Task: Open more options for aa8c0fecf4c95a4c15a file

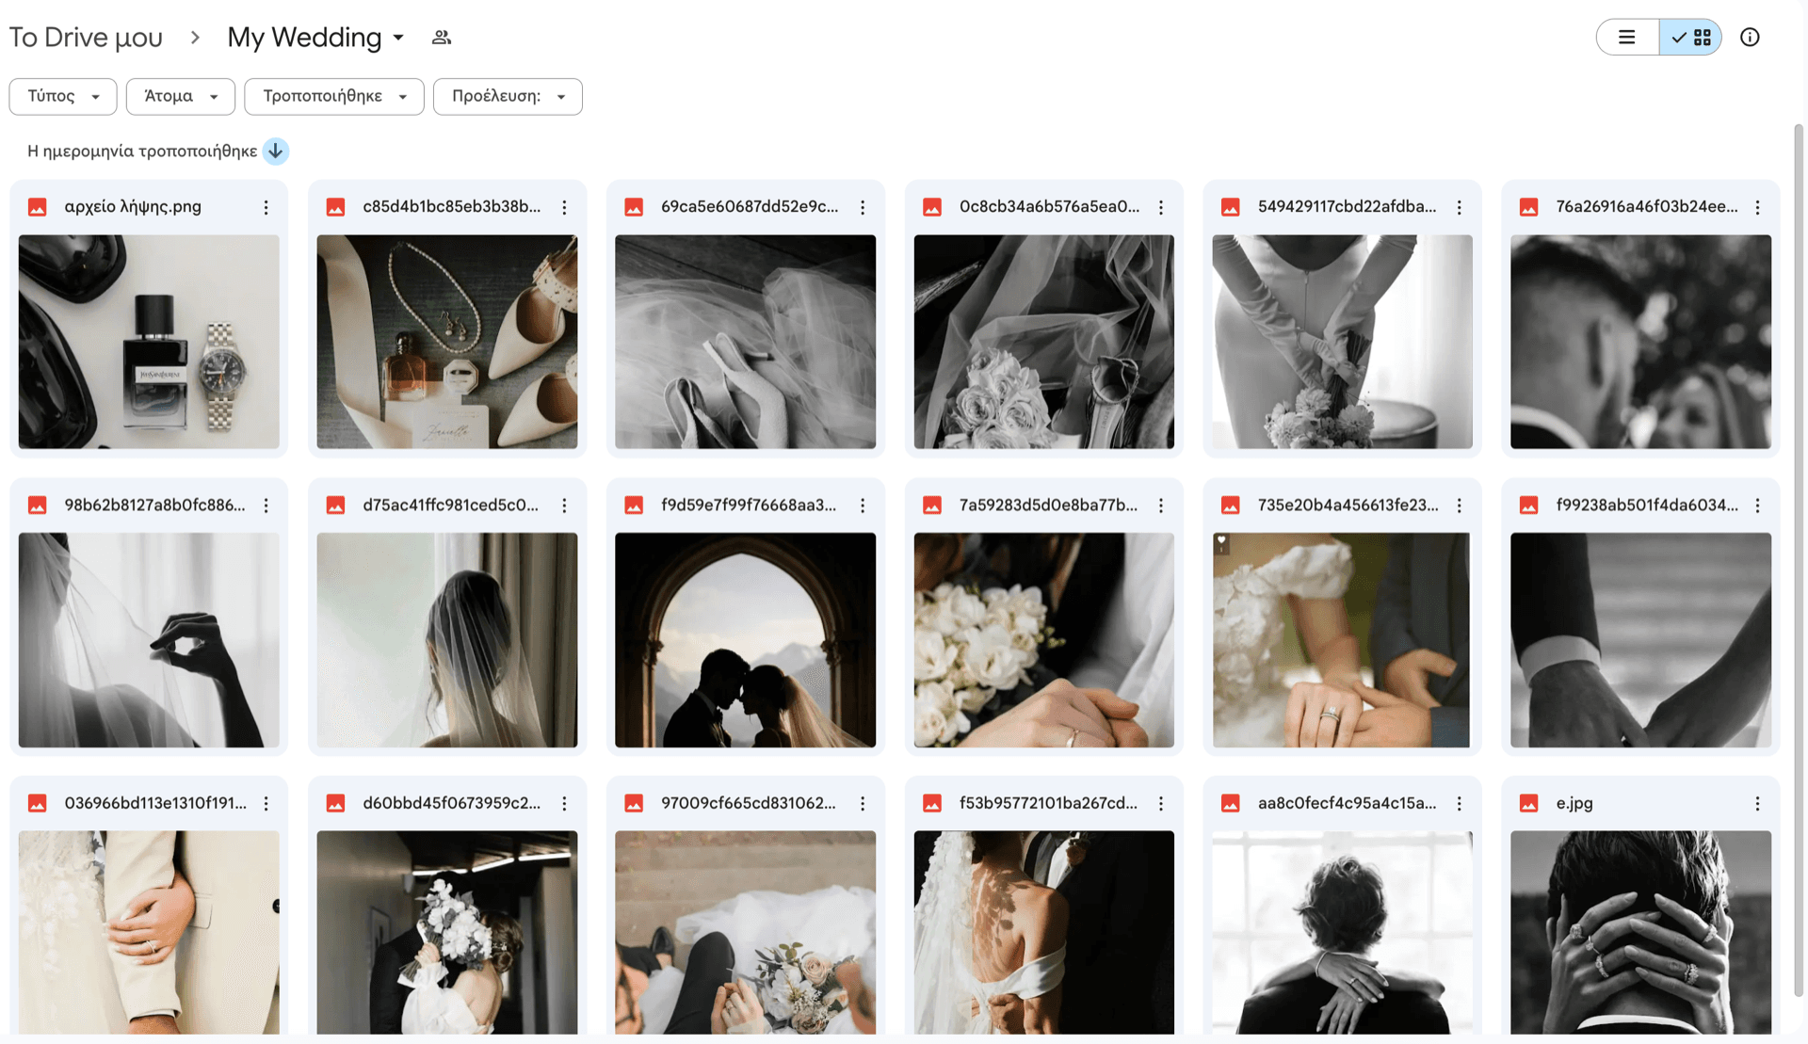Action: point(1460,803)
